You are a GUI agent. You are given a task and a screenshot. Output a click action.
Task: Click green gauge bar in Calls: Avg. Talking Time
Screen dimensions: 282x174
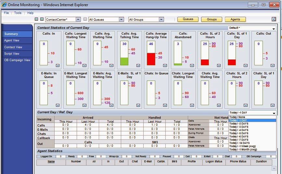(x=124, y=61)
